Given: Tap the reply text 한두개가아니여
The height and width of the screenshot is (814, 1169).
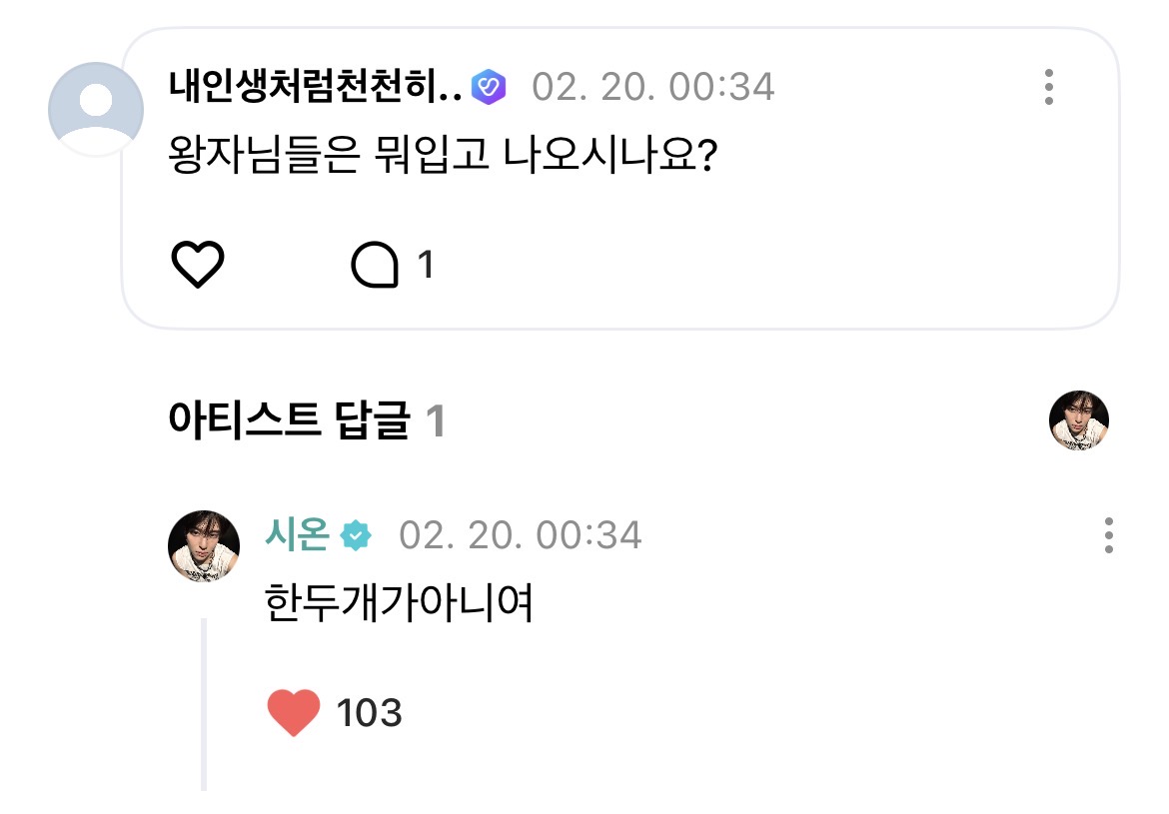Looking at the screenshot, I should pyautogui.click(x=400, y=605).
